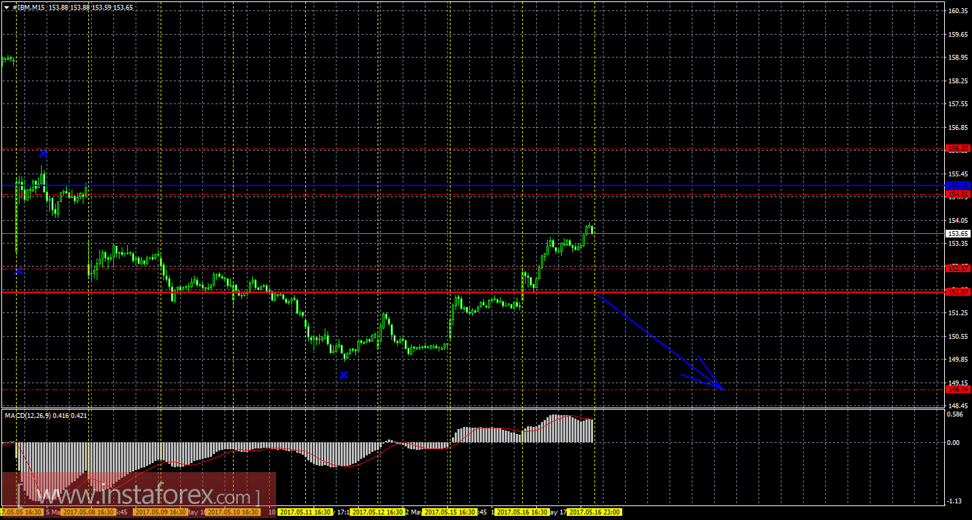Select the blue X marker below the 149.85 low
The width and height of the screenshot is (972, 520).
point(343,375)
